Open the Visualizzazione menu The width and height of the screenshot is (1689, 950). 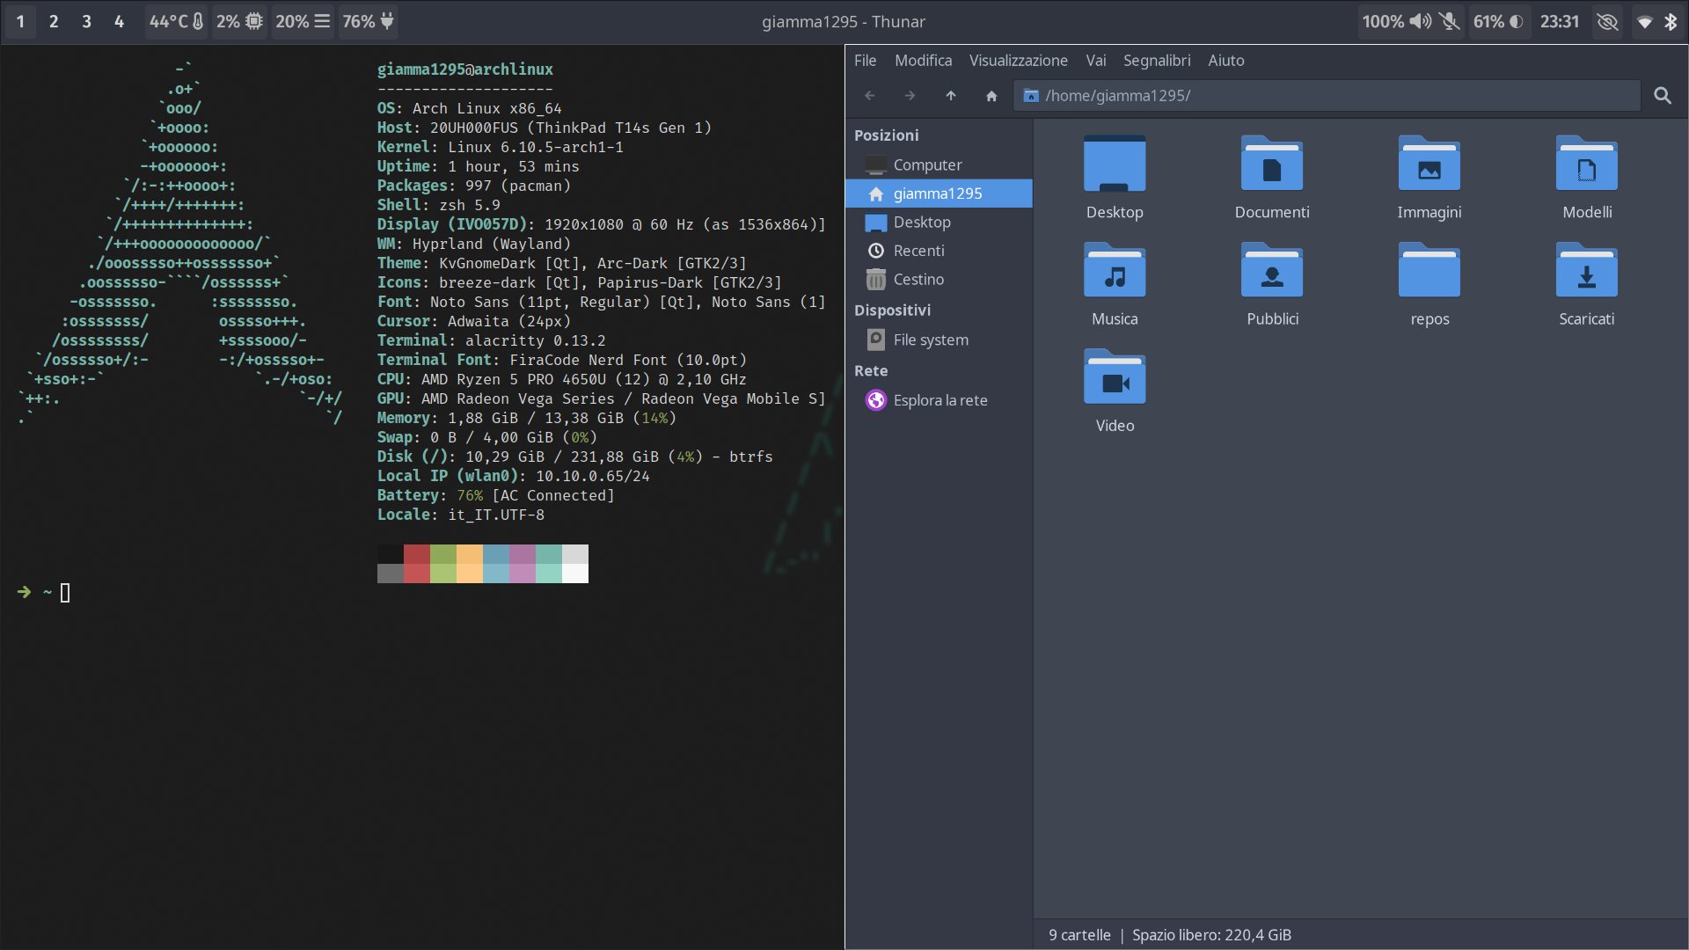tap(1019, 61)
